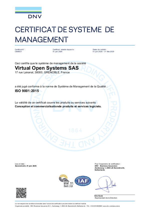The image size is (150, 212).
Task: Click 'La validité de ce certificat couvre' line
Action: (x=56, y=103)
